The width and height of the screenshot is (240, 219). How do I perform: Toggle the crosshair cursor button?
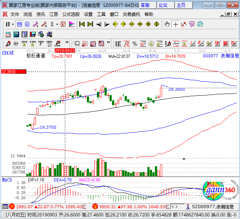[175, 24]
